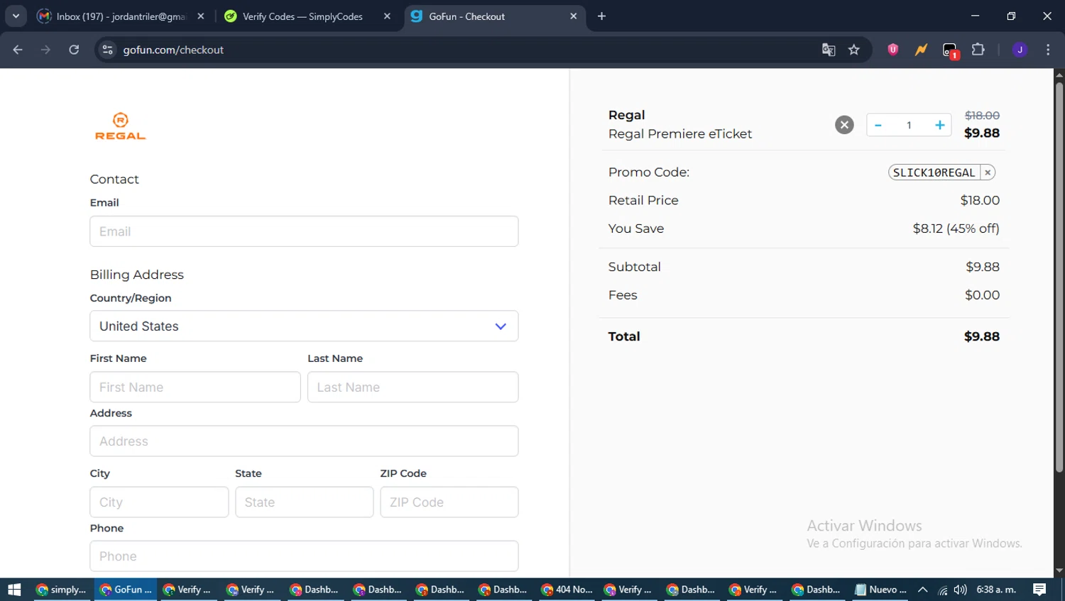Show hidden system tray icons
Screen dimensions: 1065x601
coord(922,590)
